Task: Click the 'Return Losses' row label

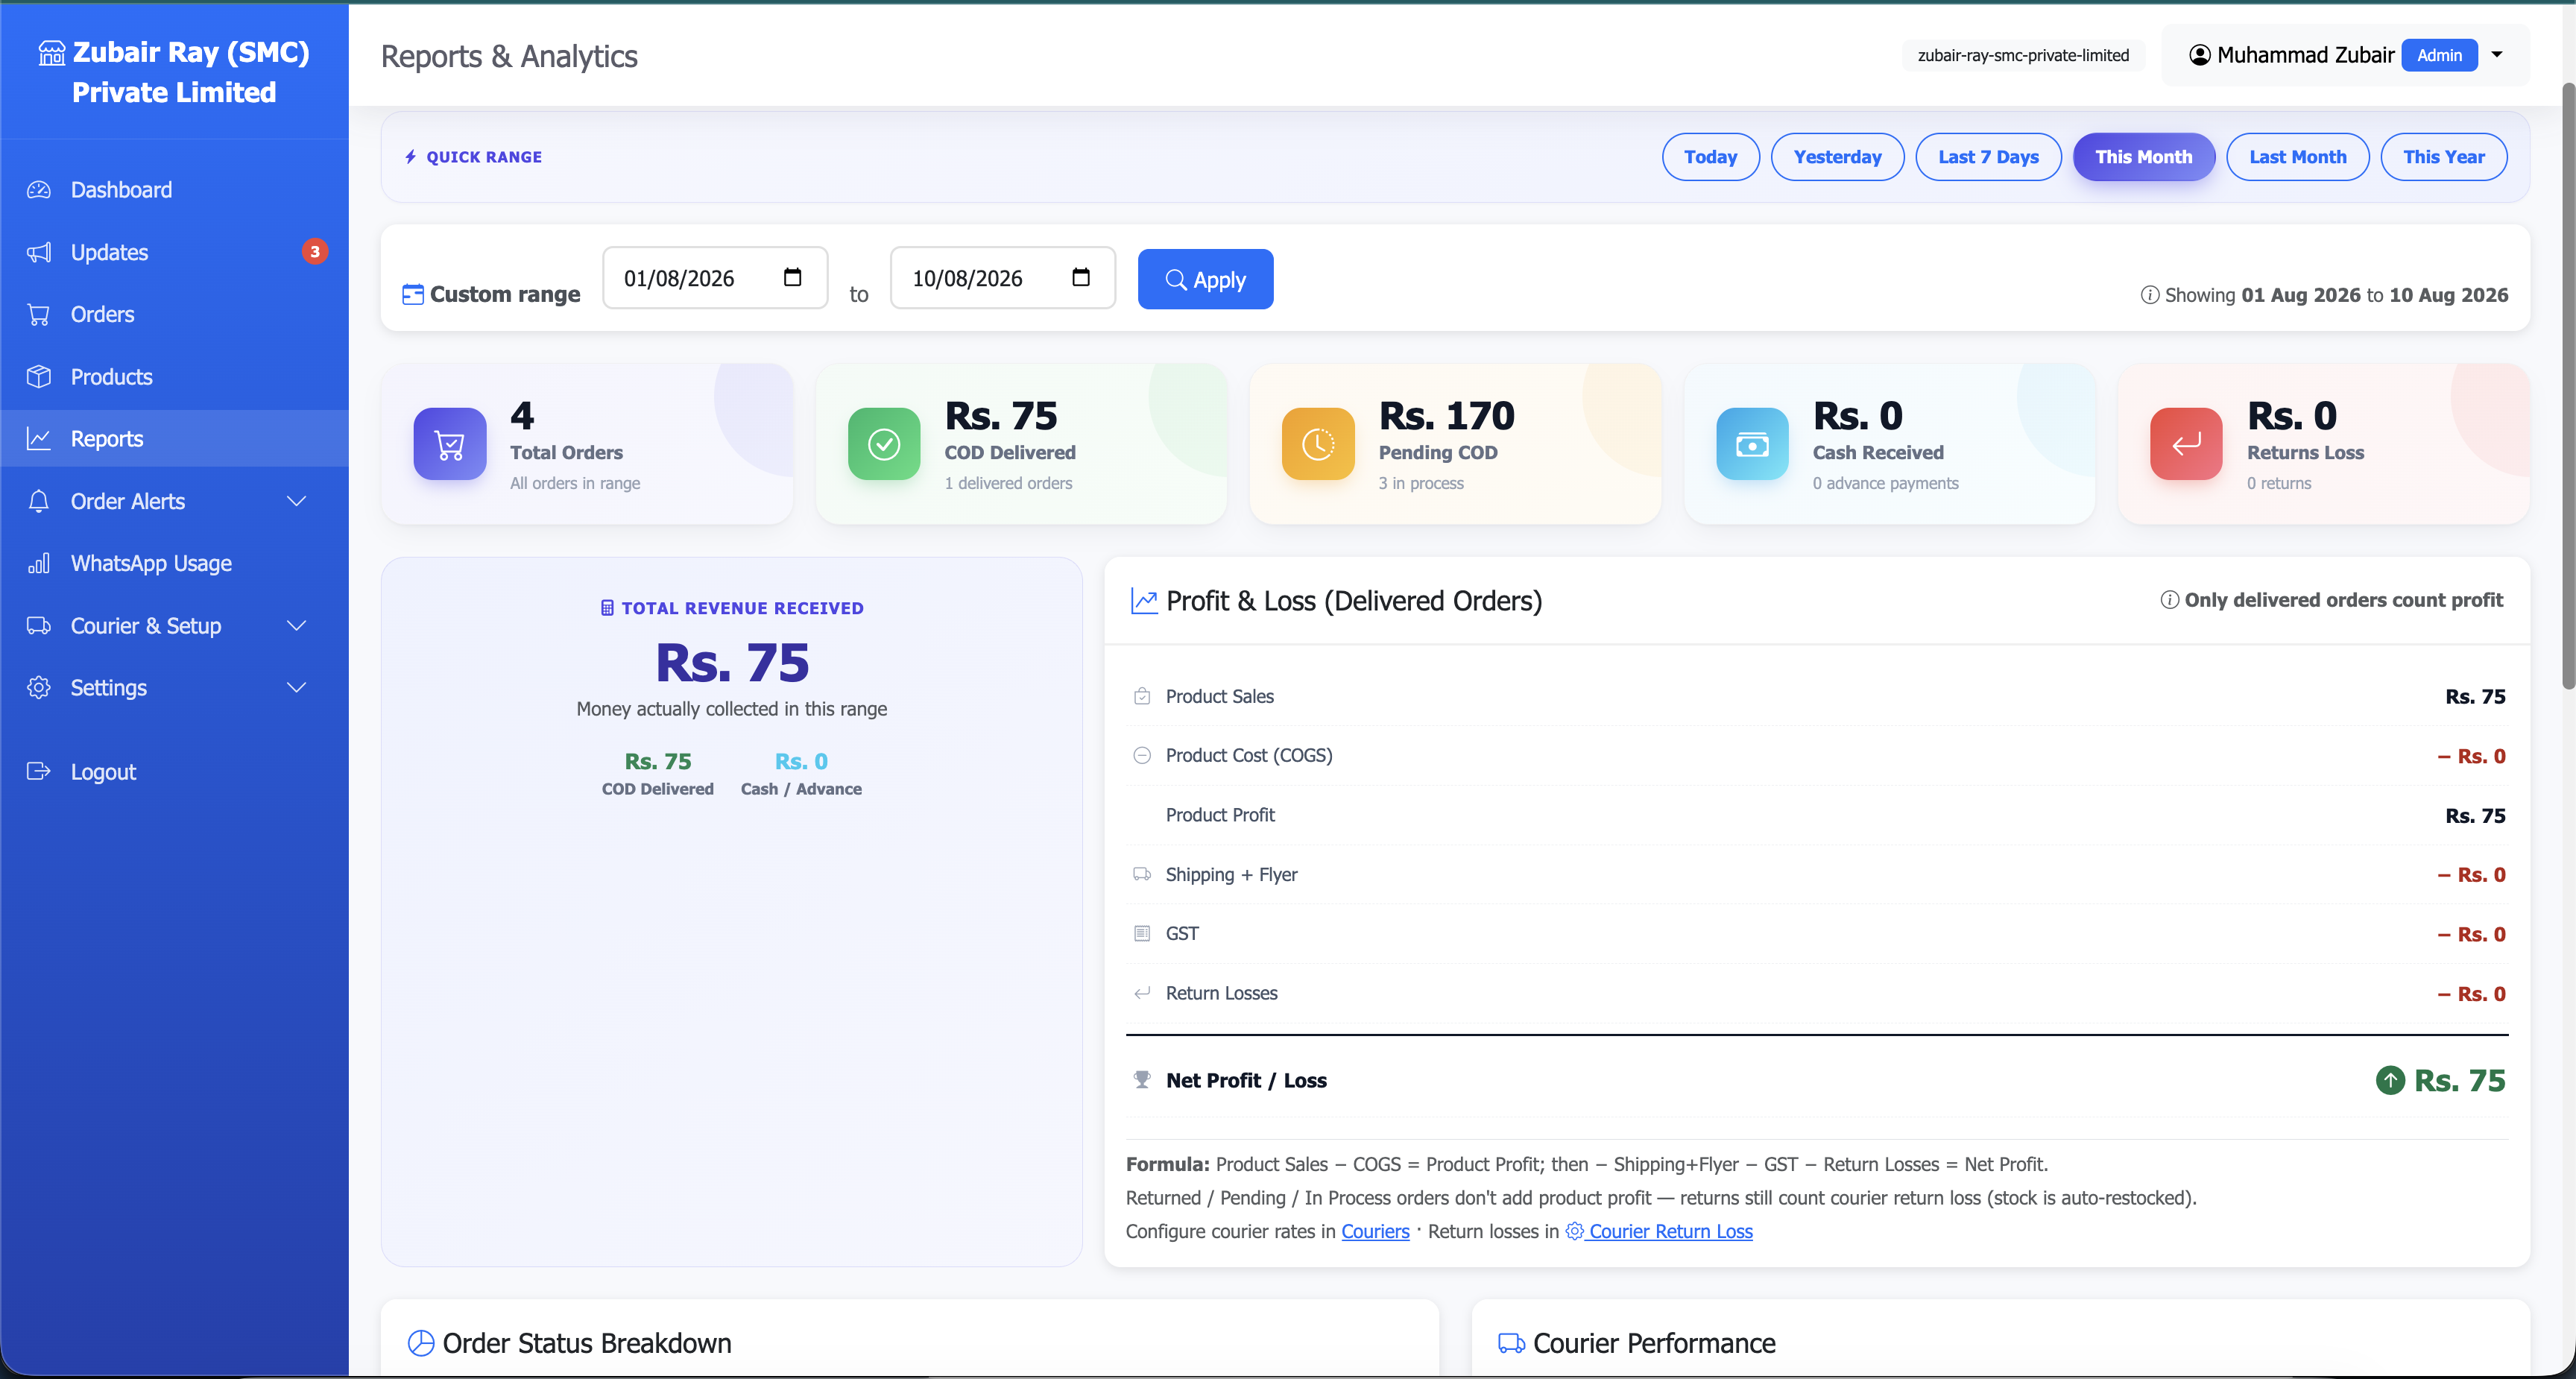Action: click(1221, 993)
